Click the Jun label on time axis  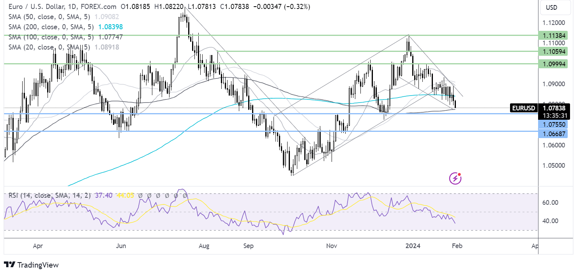click(x=121, y=246)
